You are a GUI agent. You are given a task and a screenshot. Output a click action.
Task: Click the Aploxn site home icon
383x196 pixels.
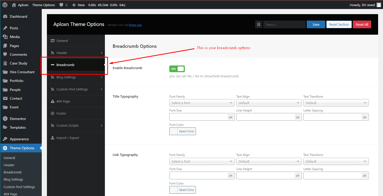point(14,5)
